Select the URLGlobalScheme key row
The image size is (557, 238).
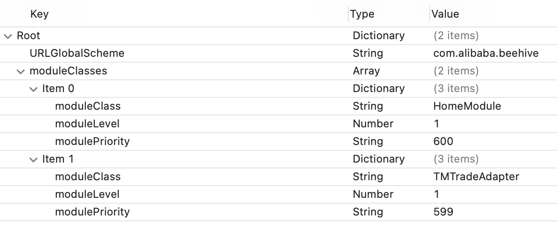pos(77,53)
